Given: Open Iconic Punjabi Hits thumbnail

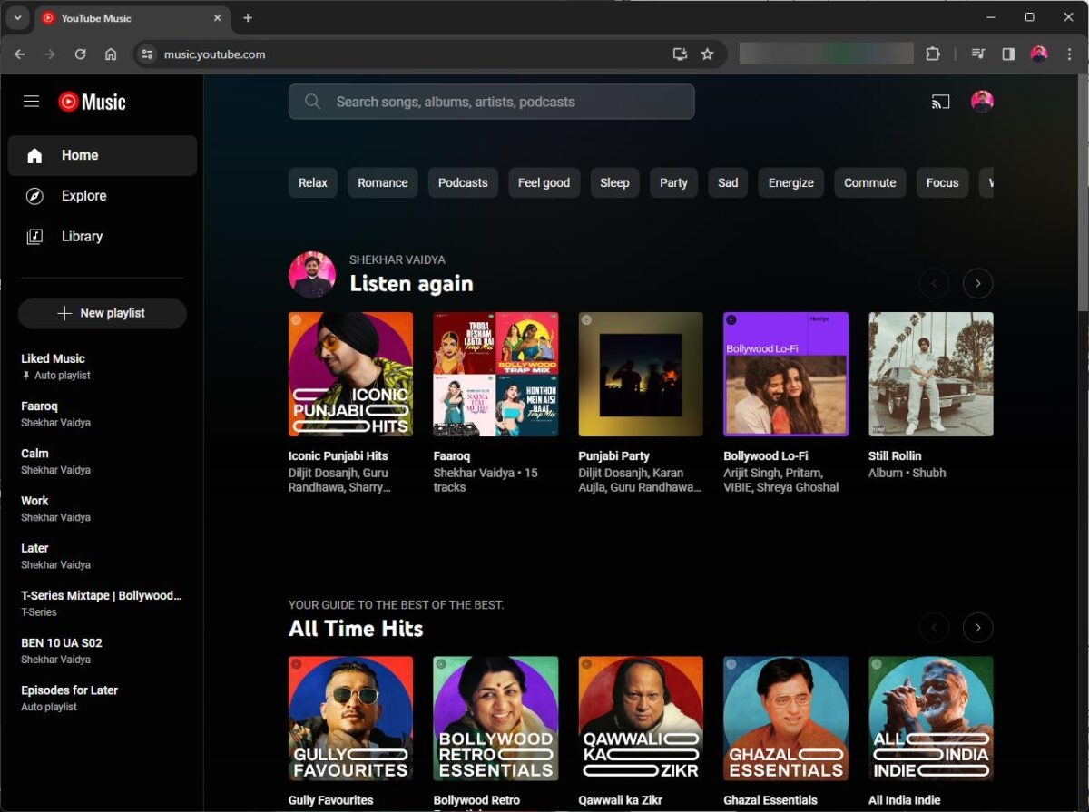Looking at the screenshot, I should click(350, 375).
